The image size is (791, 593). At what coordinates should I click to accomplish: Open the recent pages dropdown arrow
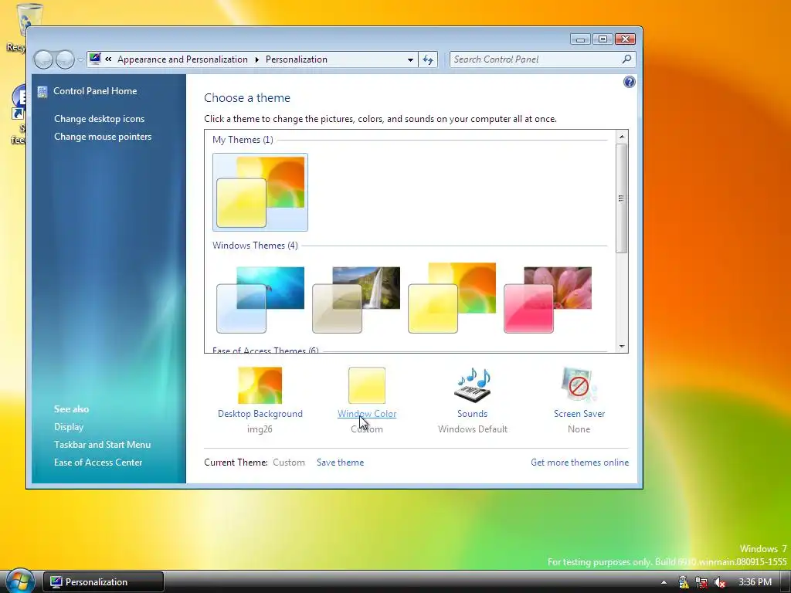coord(80,60)
